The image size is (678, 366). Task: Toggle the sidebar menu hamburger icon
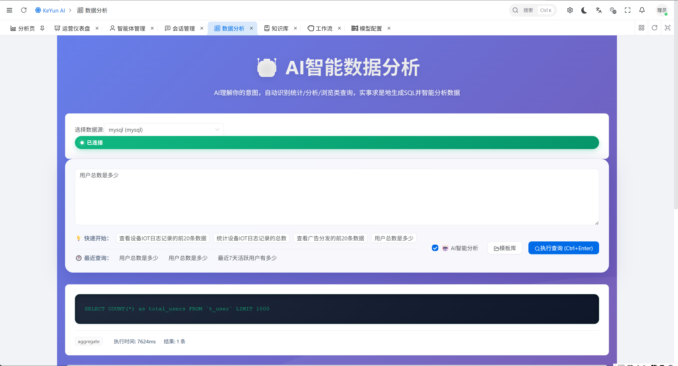point(9,10)
